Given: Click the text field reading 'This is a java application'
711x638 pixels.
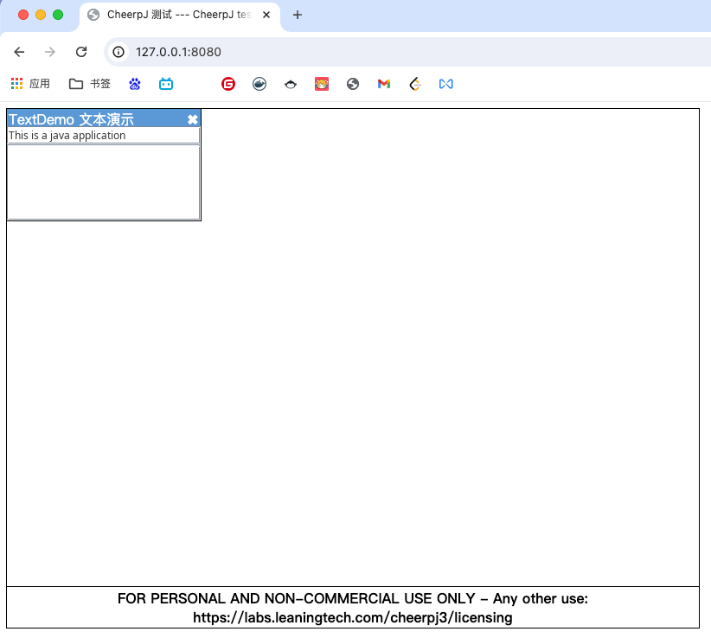Looking at the screenshot, I should coord(103,136).
